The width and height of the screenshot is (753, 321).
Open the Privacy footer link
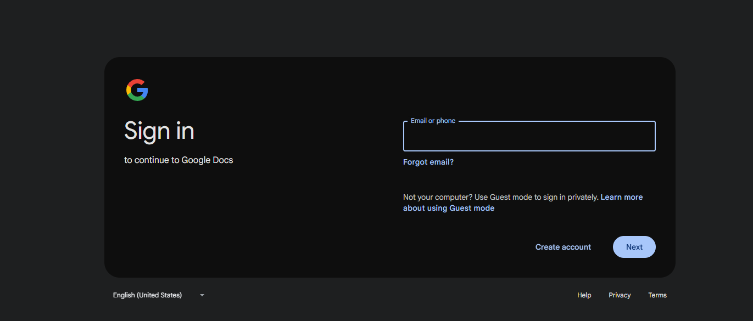click(x=620, y=295)
